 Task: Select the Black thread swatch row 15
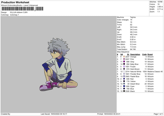[124, 91]
